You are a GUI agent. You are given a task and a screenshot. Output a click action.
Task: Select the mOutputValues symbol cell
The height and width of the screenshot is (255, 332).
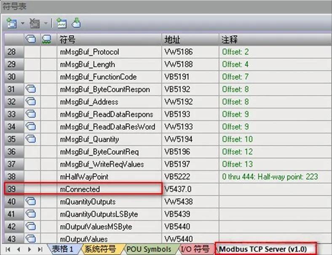tap(109, 239)
